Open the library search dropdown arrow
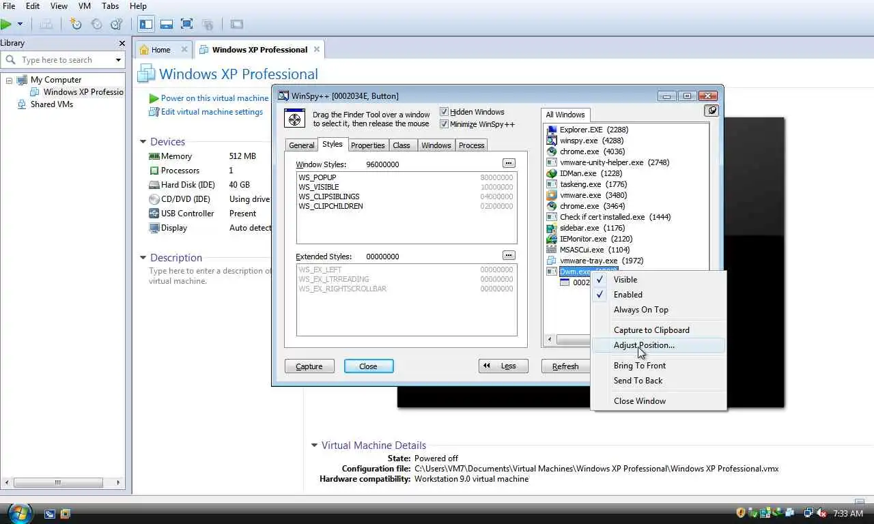This screenshot has width=874, height=524. (118, 60)
